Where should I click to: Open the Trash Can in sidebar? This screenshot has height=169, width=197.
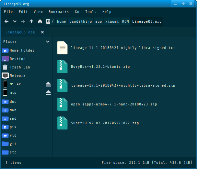pyautogui.click(x=19, y=67)
